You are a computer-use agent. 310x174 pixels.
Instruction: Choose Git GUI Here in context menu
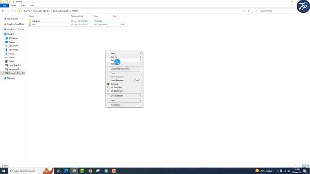tap(124, 87)
